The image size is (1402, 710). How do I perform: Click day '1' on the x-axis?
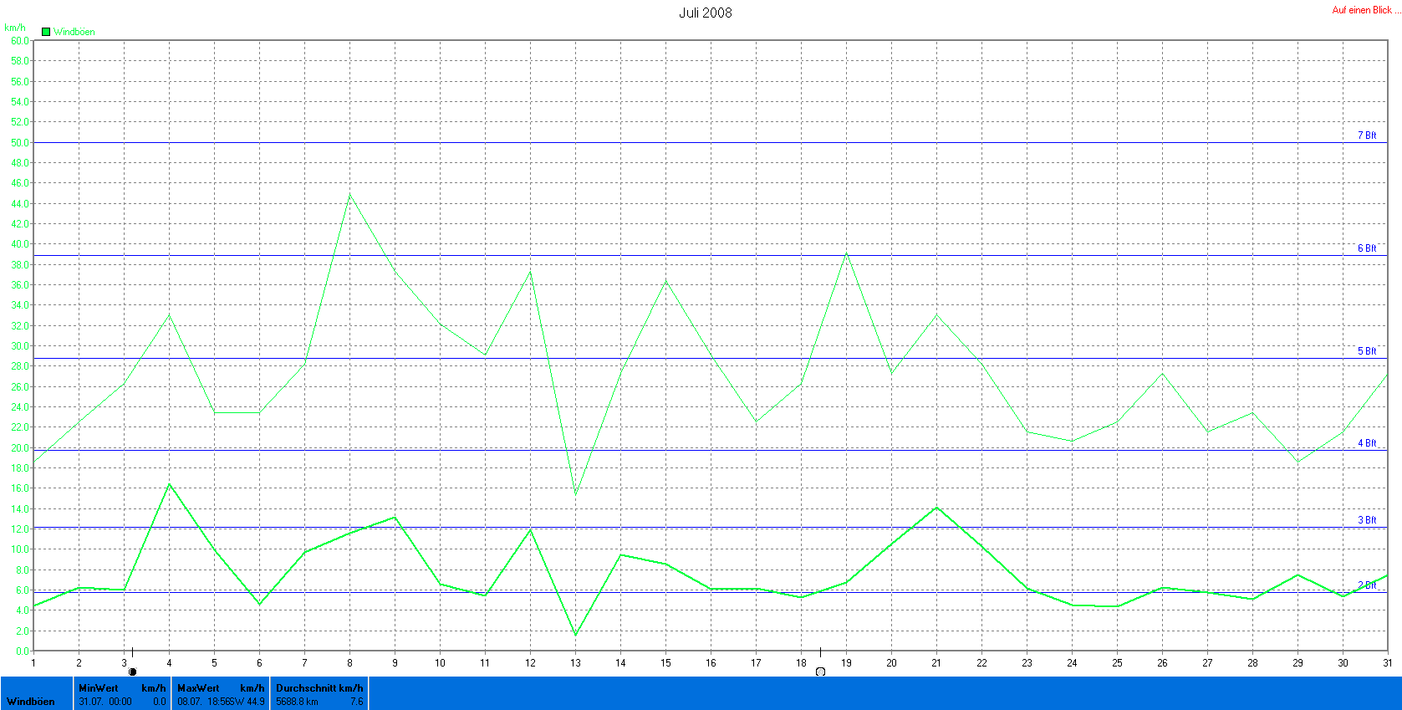pyautogui.click(x=33, y=663)
